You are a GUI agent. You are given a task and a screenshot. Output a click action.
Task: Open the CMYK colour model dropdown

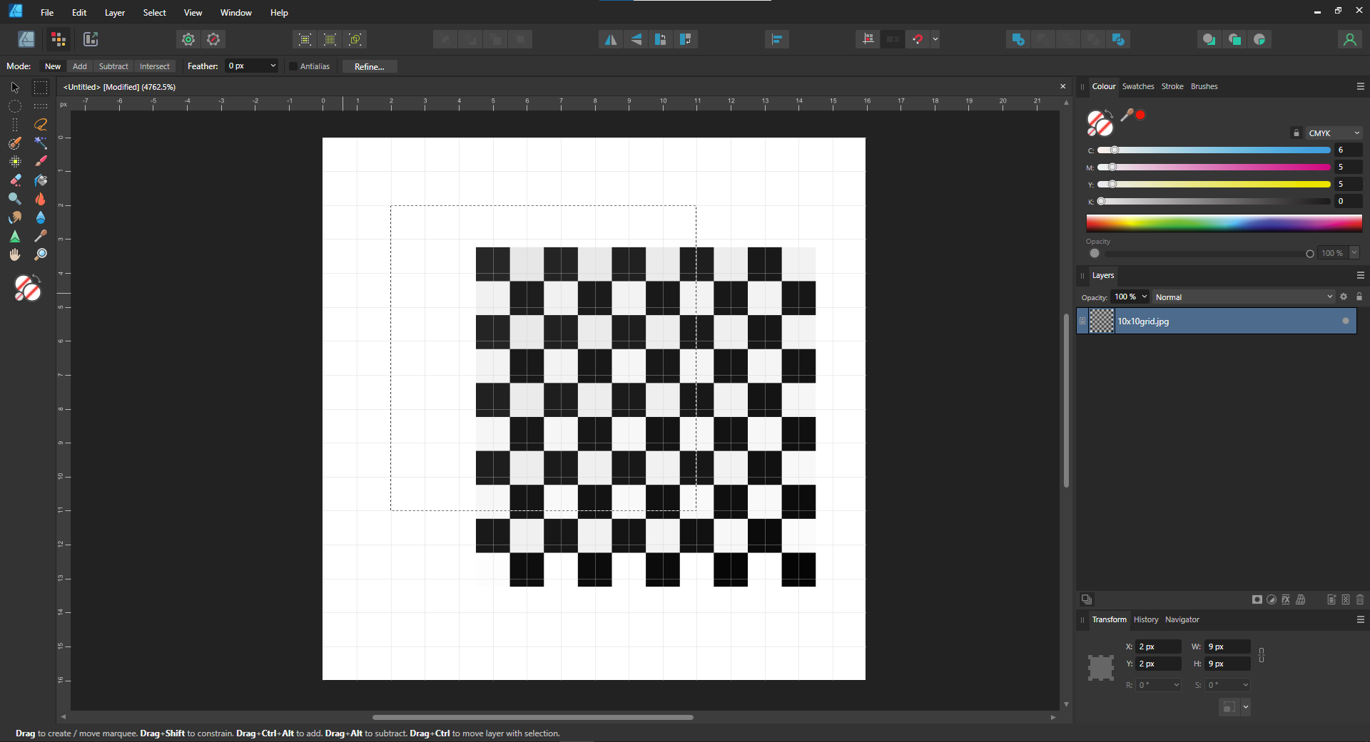click(1333, 133)
